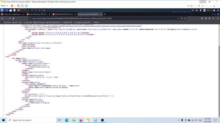This screenshot has width=220, height=123.
Task: Pause the virtual machine with orange pause icon
Action: coord(12,6)
